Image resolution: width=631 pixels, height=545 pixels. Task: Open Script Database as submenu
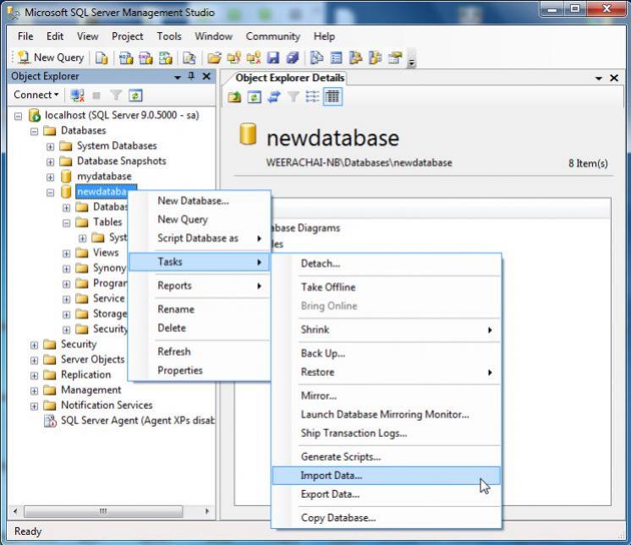coord(200,238)
